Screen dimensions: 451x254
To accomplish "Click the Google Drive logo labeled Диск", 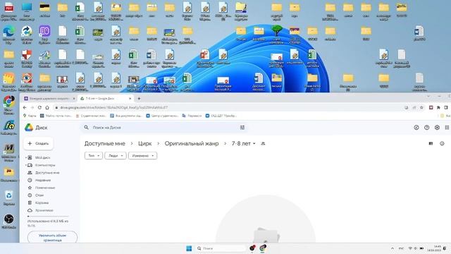I will pyautogui.click(x=36, y=127).
